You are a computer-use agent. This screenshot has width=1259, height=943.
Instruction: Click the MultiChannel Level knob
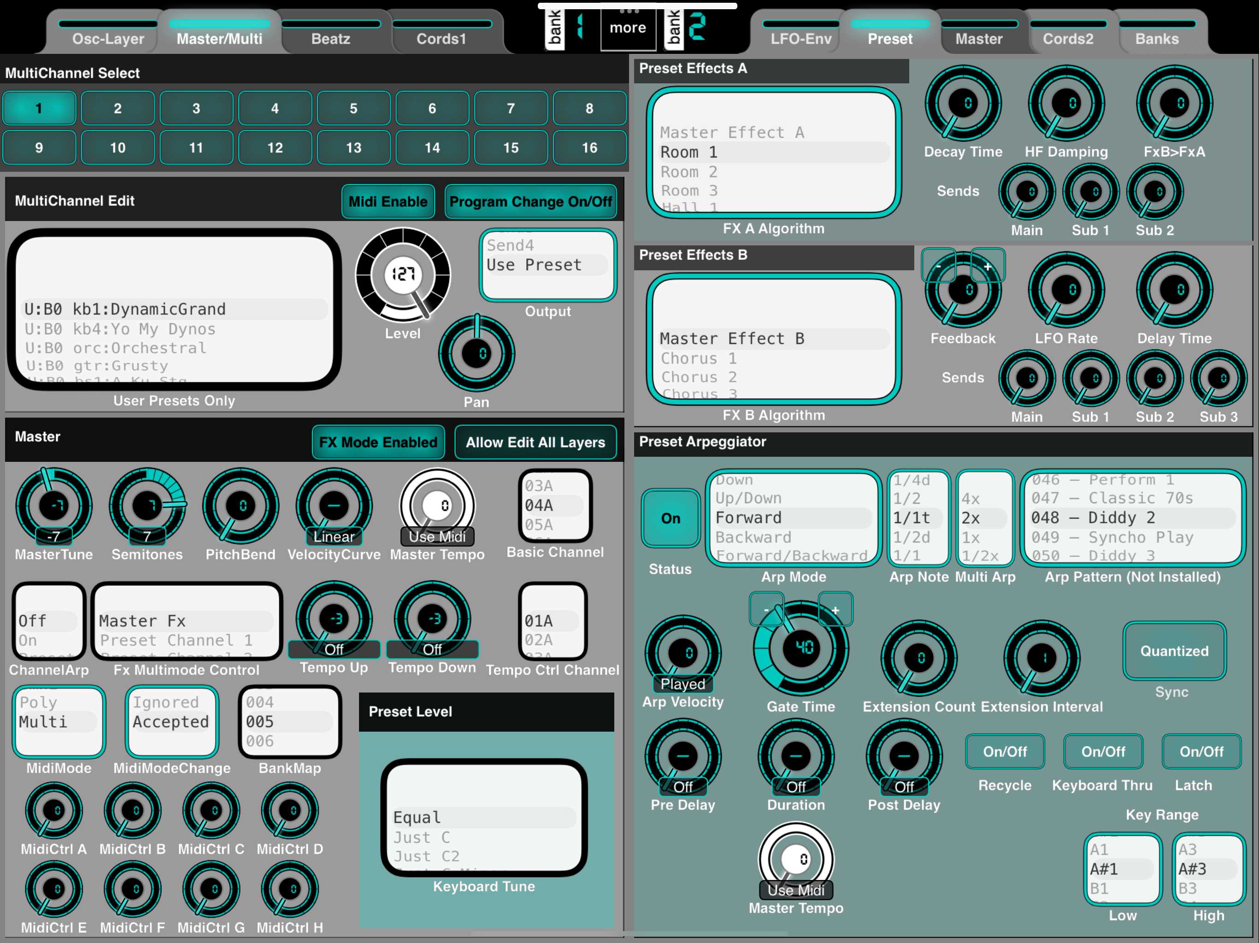coord(403,275)
